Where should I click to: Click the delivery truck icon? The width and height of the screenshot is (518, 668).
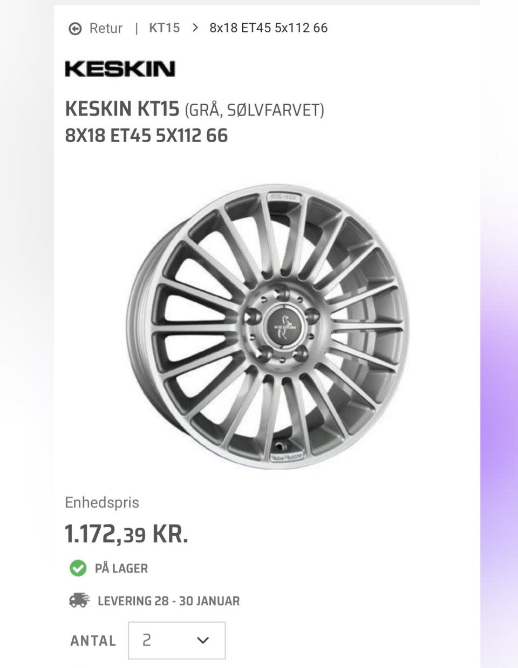(x=79, y=600)
